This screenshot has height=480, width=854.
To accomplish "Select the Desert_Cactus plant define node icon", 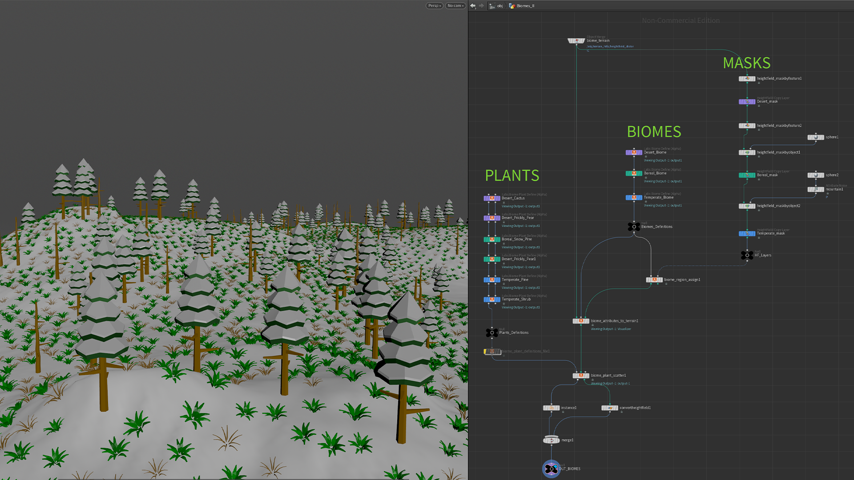I will click(492, 198).
